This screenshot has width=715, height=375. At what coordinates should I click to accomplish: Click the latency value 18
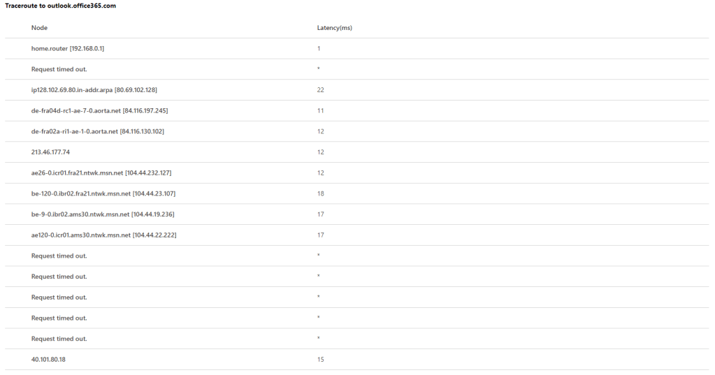pyautogui.click(x=320, y=193)
